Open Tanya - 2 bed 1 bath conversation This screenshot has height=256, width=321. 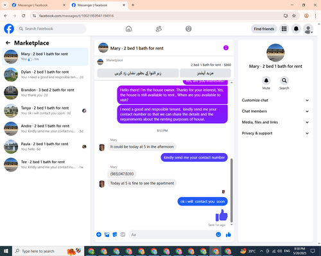click(x=45, y=111)
